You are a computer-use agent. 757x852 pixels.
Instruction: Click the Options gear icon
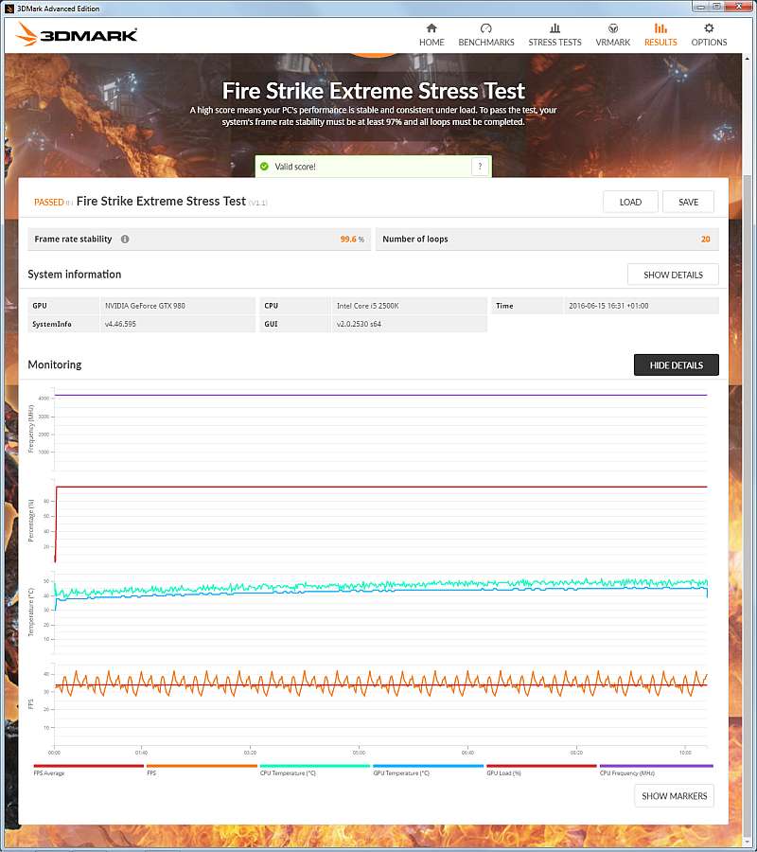tap(709, 28)
